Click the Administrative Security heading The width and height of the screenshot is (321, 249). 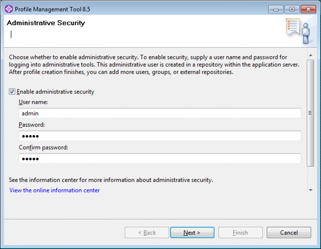coord(46,23)
